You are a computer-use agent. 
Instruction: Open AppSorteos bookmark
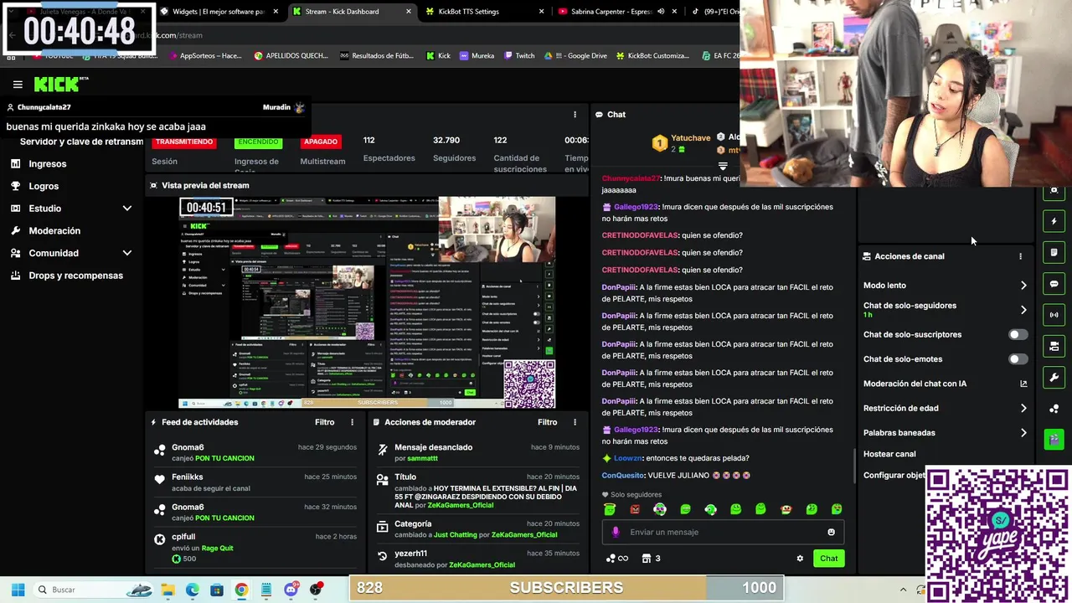click(x=204, y=56)
